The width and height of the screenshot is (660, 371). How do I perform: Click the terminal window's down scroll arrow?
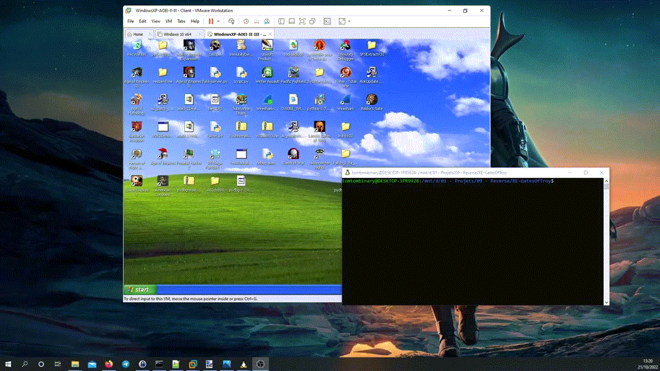pos(607,302)
